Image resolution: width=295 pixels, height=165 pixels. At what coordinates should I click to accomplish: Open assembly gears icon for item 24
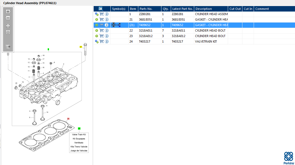click(97, 41)
